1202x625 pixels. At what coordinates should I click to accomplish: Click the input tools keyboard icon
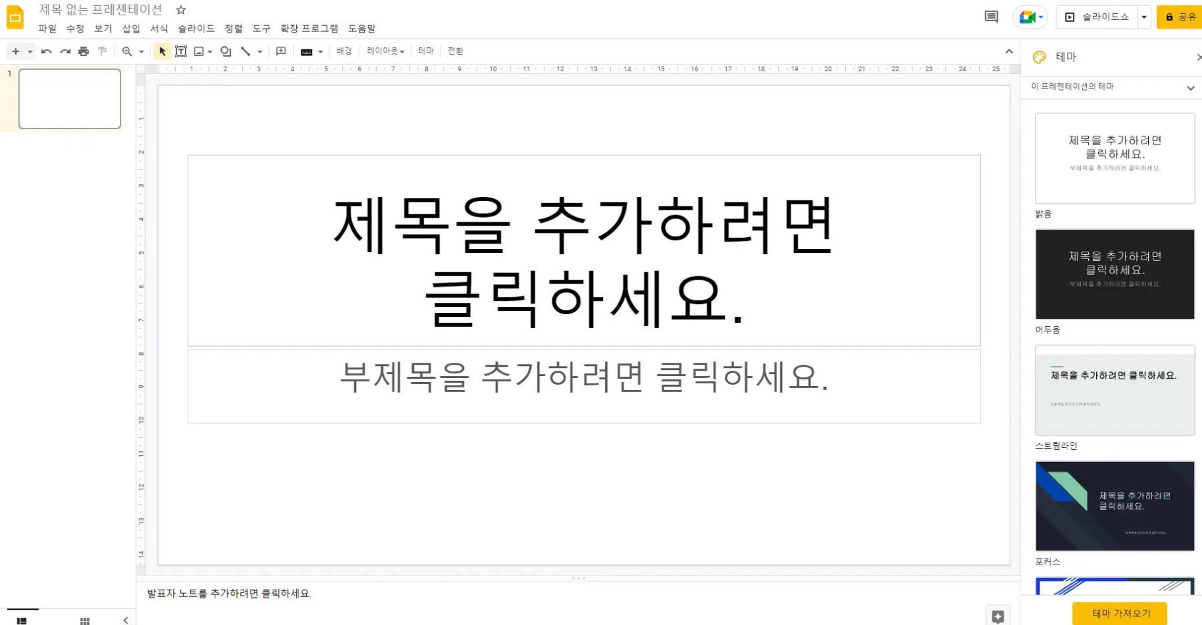click(307, 52)
